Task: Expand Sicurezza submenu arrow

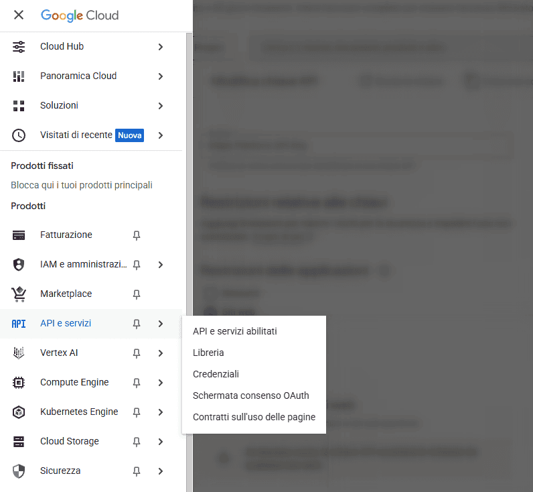Action: click(x=161, y=471)
